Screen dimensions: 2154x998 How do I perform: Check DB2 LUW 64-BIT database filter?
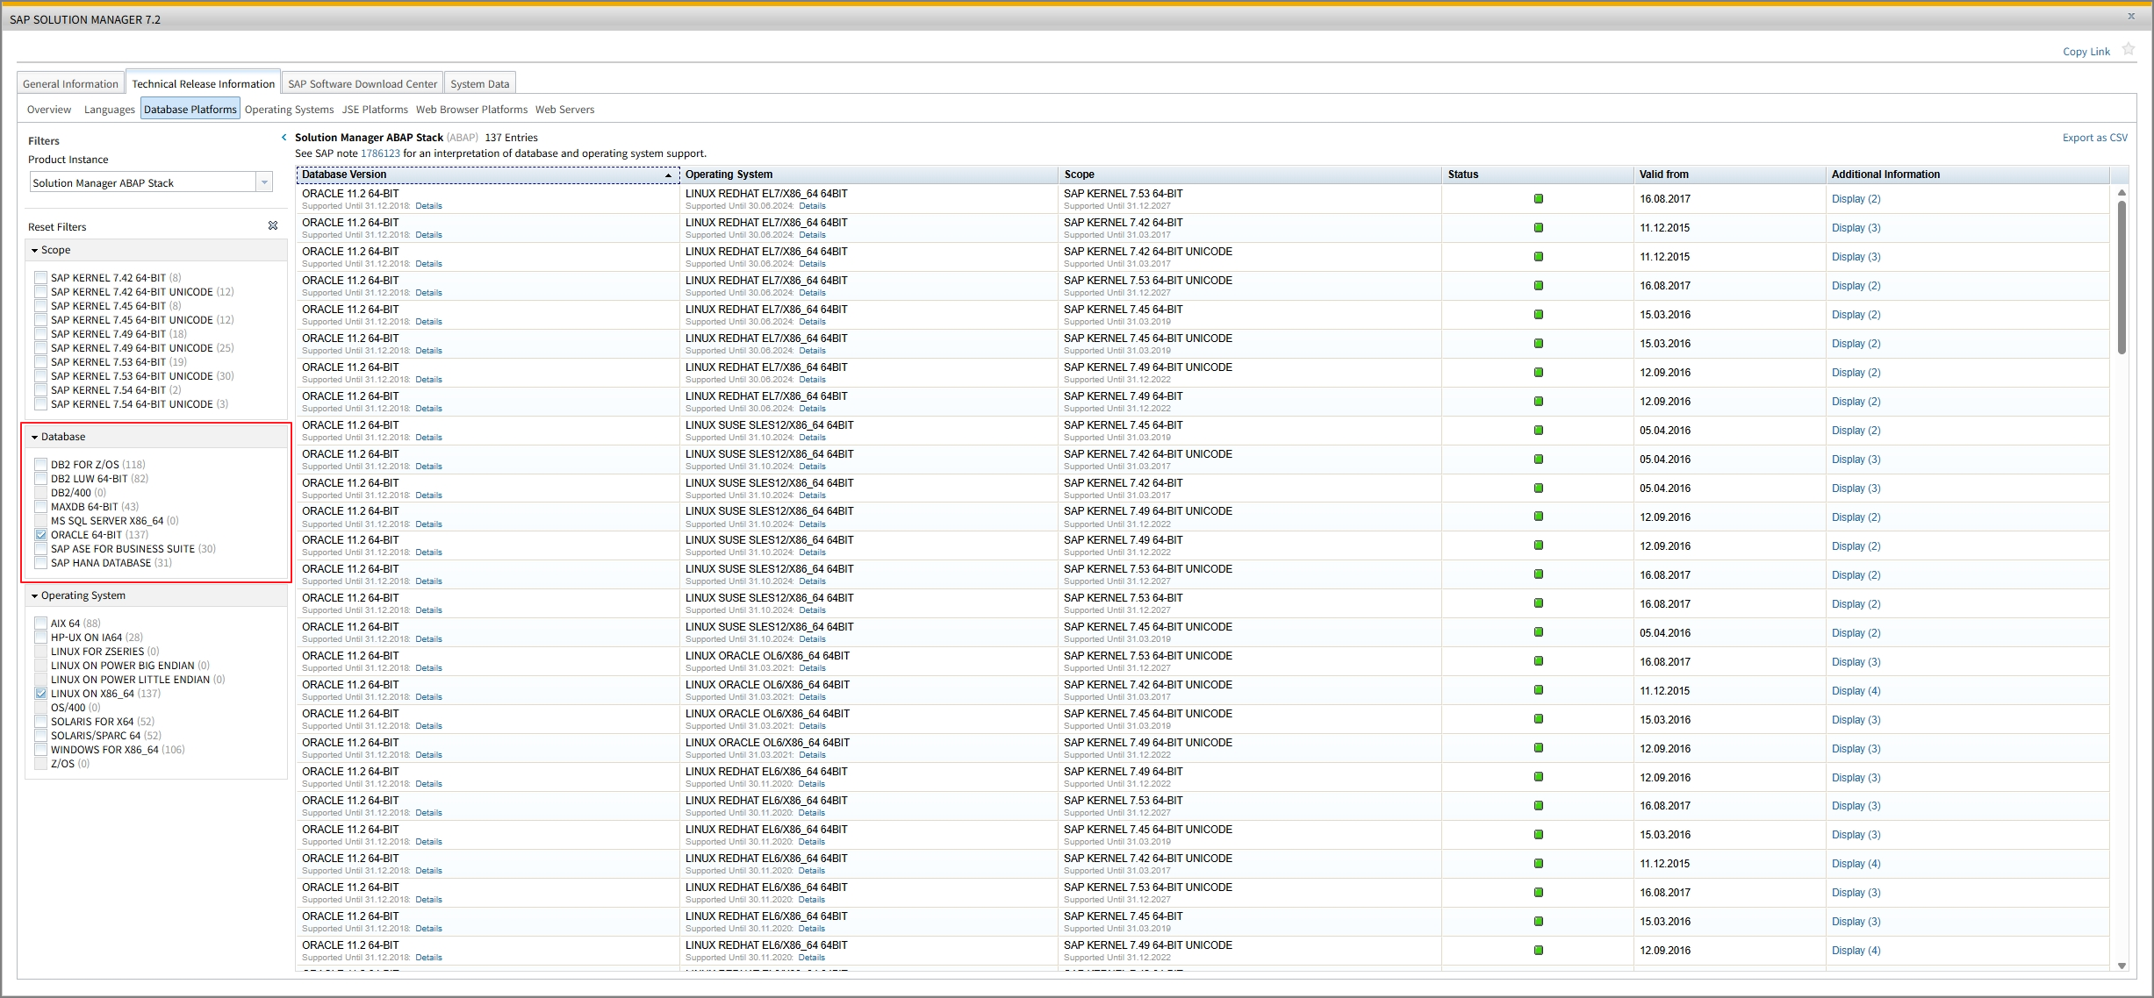click(40, 479)
